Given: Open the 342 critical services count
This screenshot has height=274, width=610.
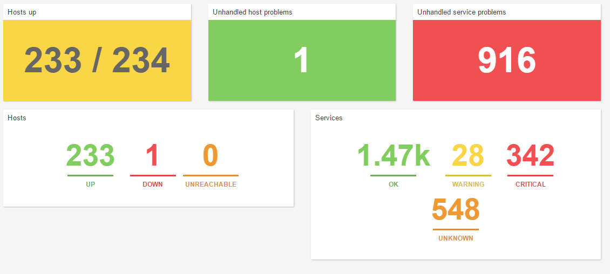Looking at the screenshot, I should [x=530, y=156].
